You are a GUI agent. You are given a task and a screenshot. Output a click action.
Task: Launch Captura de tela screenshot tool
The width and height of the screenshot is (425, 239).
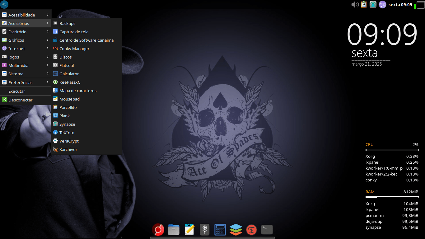(86, 32)
